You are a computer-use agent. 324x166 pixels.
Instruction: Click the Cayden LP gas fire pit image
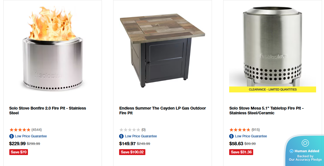(x=163, y=49)
